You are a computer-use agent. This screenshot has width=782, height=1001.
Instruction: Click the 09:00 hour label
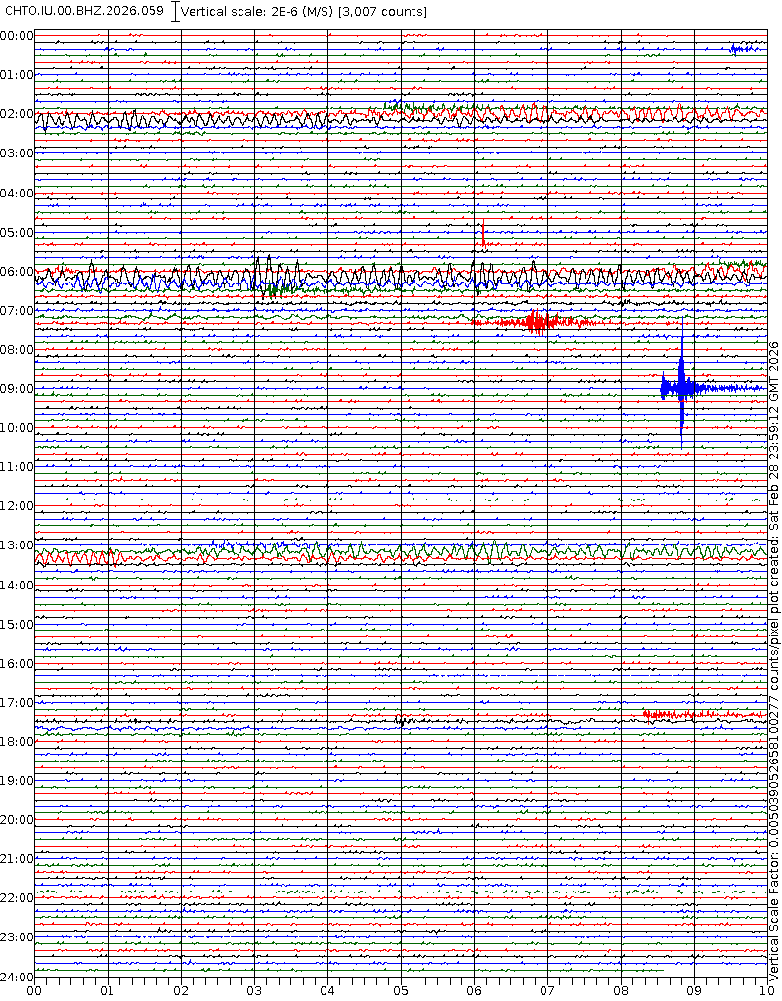(17, 388)
